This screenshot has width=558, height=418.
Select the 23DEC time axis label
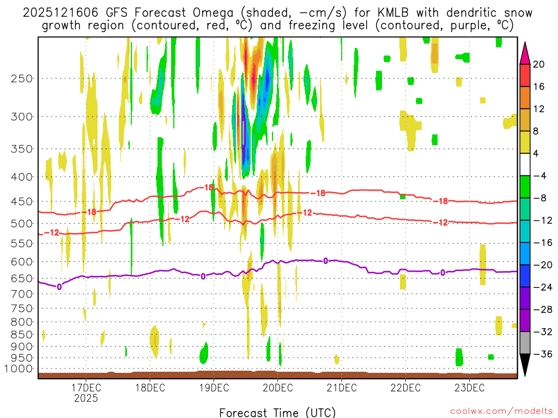(469, 388)
